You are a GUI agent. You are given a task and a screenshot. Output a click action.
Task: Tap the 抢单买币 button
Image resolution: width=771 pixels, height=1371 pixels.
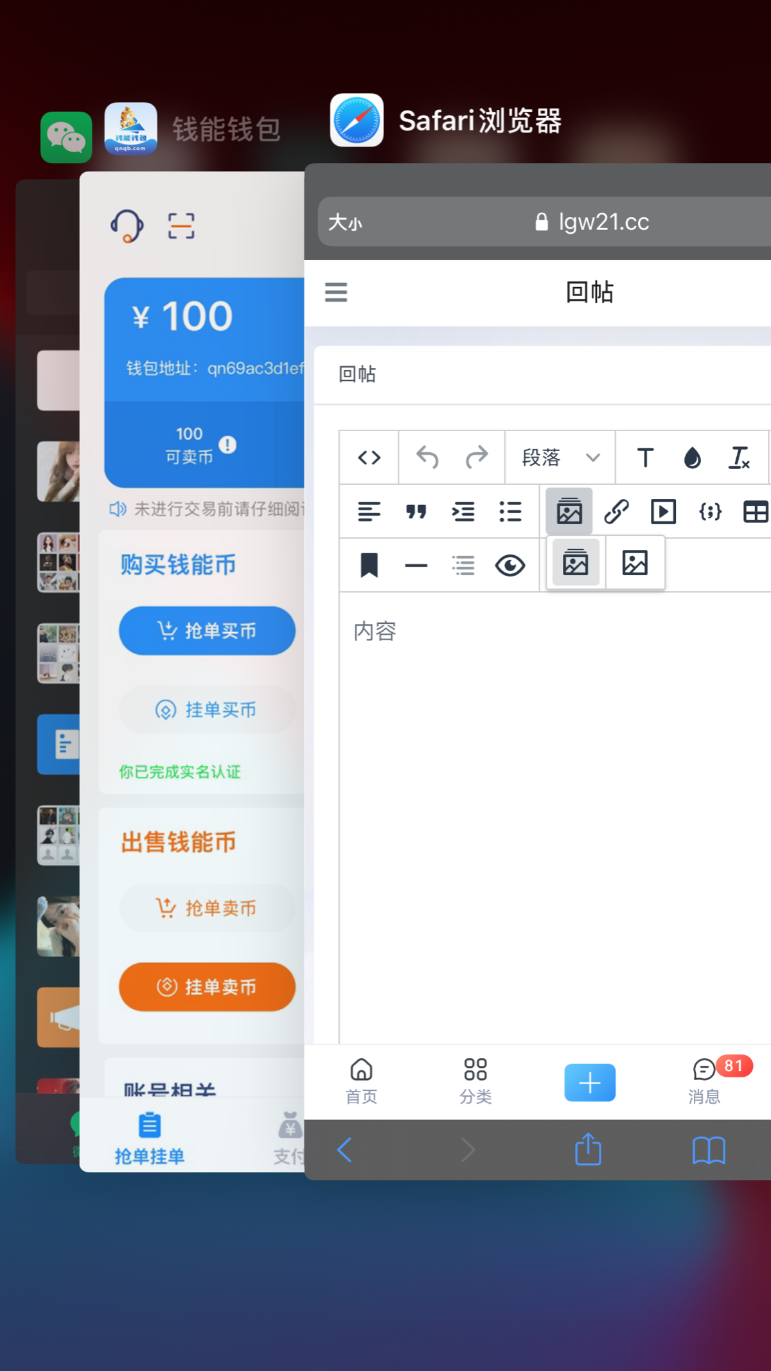click(x=207, y=631)
